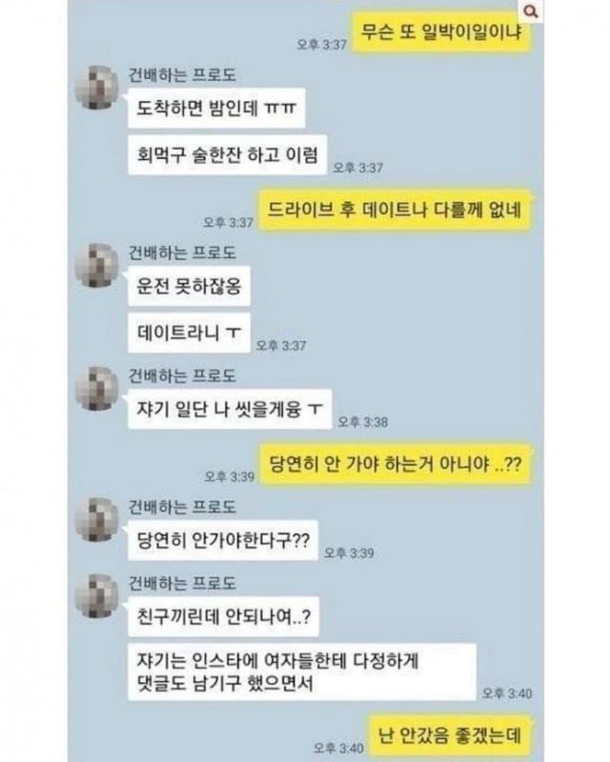Select the message 쟈기 일단 나 씻을게용 ㅜ
This screenshot has width=610, height=762.
pos(230,410)
